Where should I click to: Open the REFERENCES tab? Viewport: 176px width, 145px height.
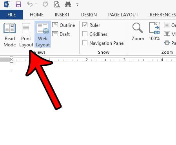[x=163, y=15]
